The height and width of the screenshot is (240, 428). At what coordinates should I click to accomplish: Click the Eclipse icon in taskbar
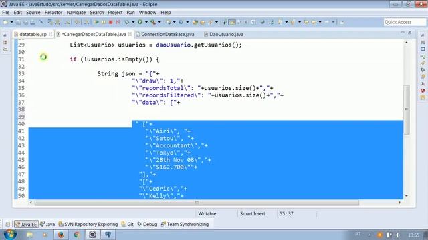coord(92,235)
